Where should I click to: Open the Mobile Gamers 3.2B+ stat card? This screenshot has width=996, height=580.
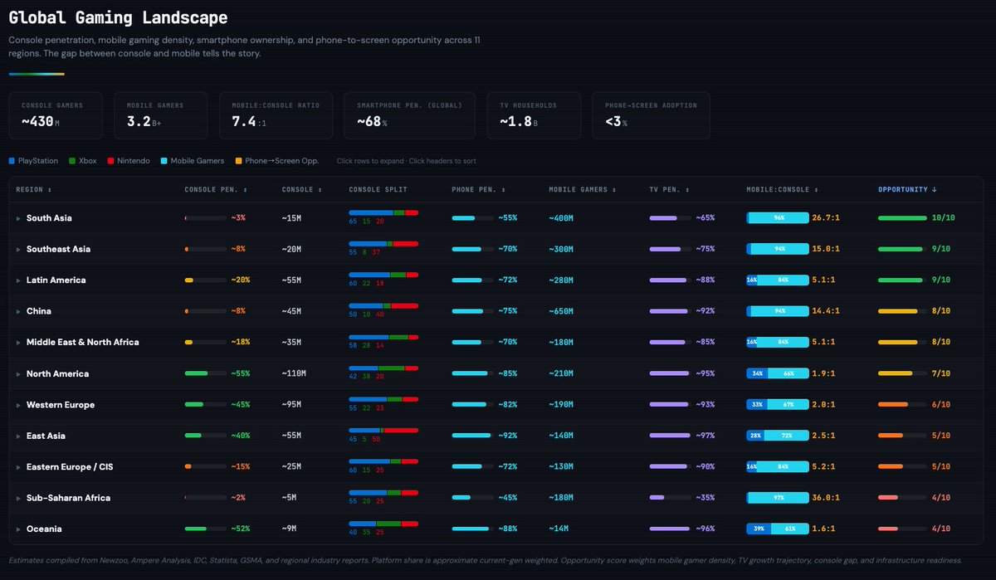tap(161, 115)
